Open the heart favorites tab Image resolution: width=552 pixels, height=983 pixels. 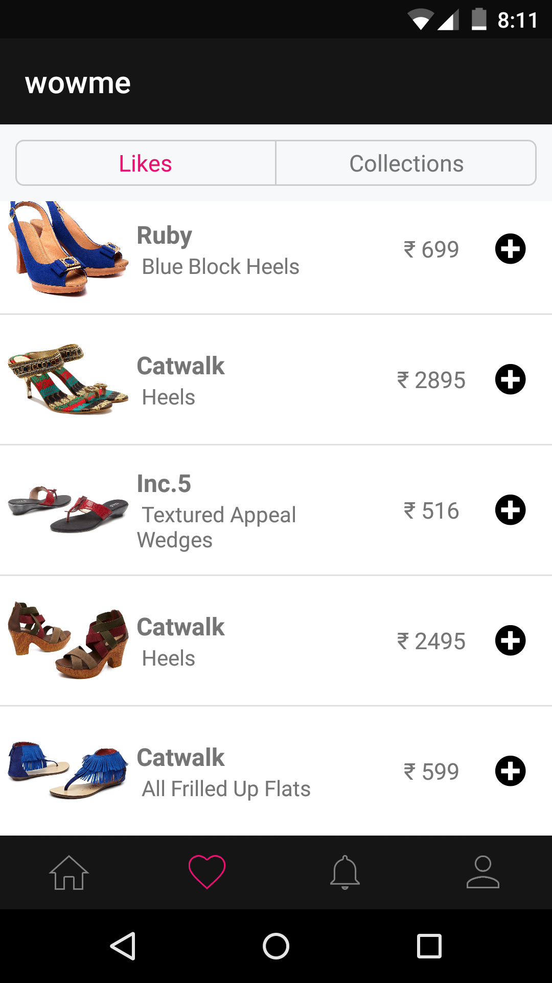[x=207, y=872]
